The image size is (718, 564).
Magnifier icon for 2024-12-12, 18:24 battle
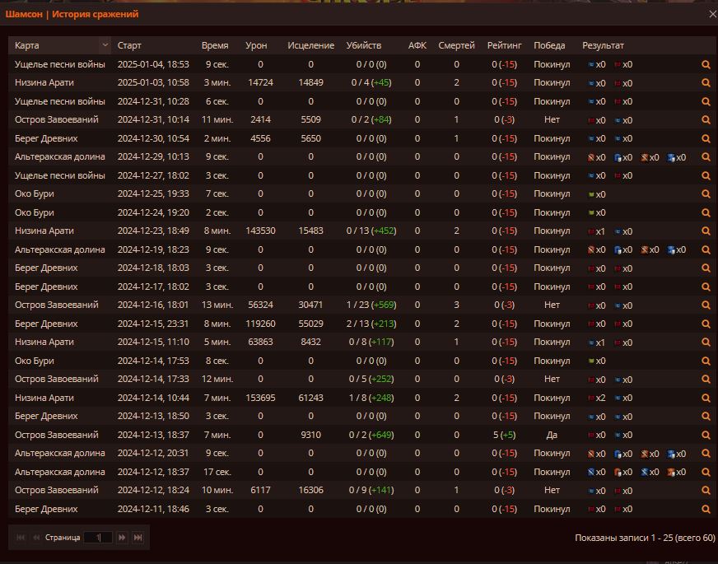[706, 491]
